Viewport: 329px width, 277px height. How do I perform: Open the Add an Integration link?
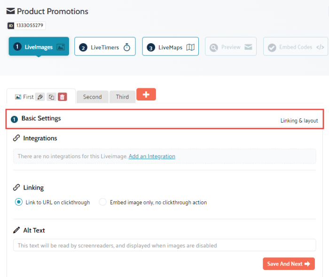(152, 156)
